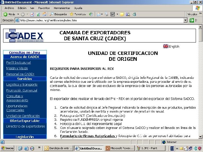Switch language via the English link
203x152 pixels.
tap(174, 46)
